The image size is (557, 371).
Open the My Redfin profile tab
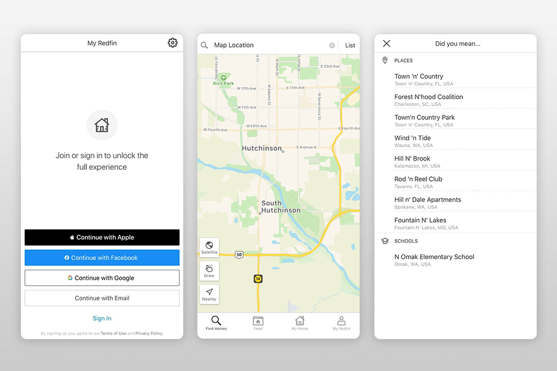click(x=341, y=323)
